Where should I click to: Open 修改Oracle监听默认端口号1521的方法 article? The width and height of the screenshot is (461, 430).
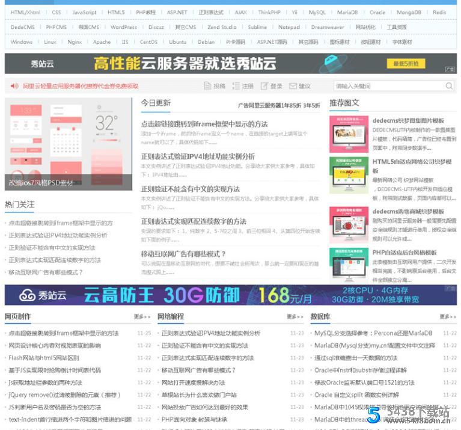point(364,382)
